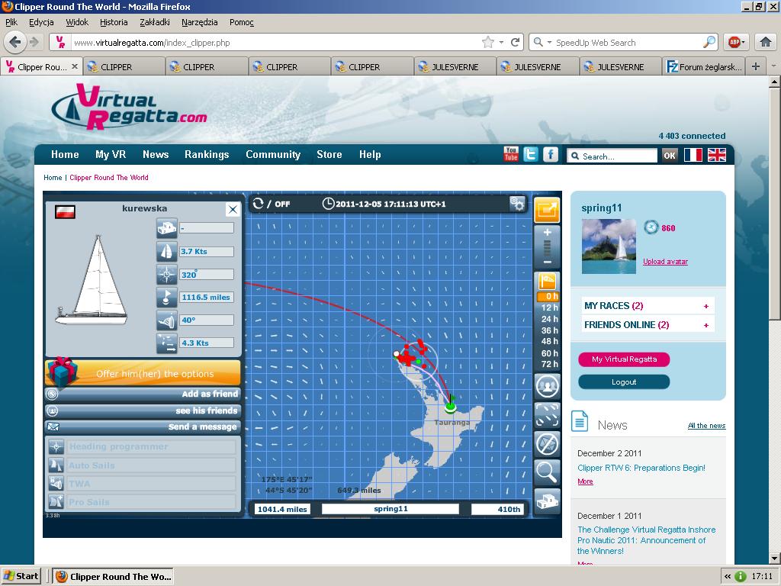Screen dimensions: 781x586
Task: Open the YouTube icon in the header
Action: (x=511, y=154)
